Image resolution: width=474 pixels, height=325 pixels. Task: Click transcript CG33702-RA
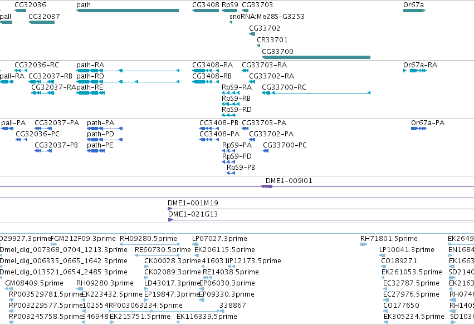point(252,82)
